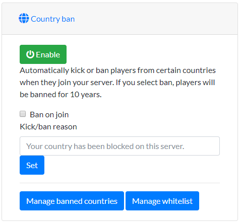Click empty space right of Set button
Image resolution: width=239 pixels, height=223 pixels.
click(x=132, y=165)
